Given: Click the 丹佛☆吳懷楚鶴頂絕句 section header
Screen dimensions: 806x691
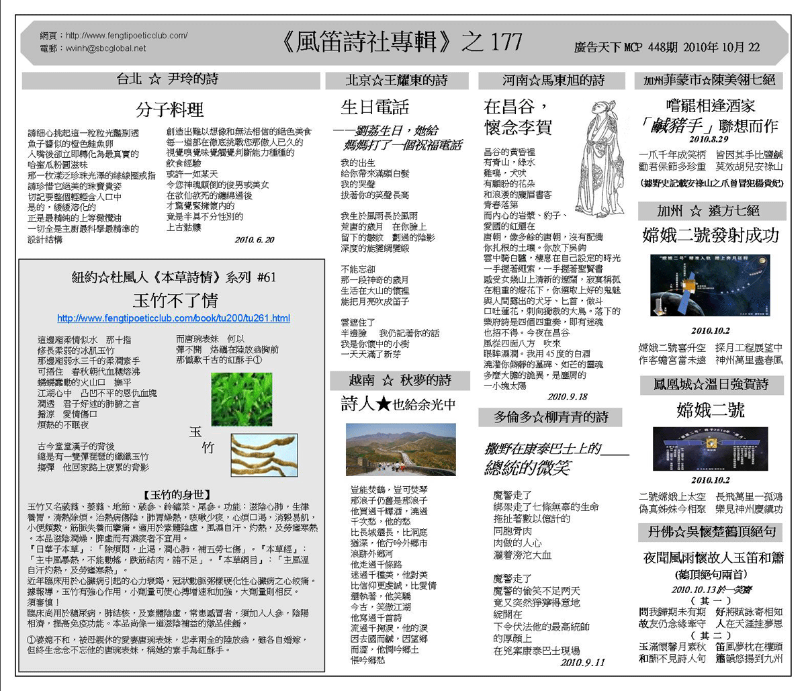Looking at the screenshot, I should 711,533.
